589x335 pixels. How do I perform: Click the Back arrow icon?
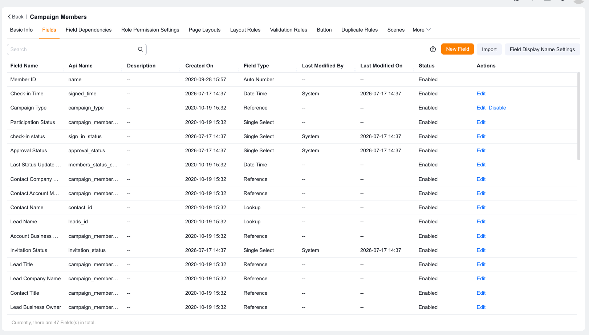tap(9, 17)
